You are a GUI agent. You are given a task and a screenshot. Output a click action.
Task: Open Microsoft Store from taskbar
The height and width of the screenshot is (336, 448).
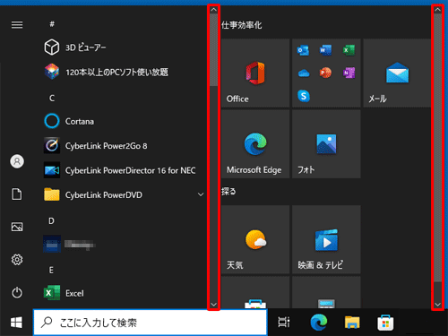click(385, 323)
